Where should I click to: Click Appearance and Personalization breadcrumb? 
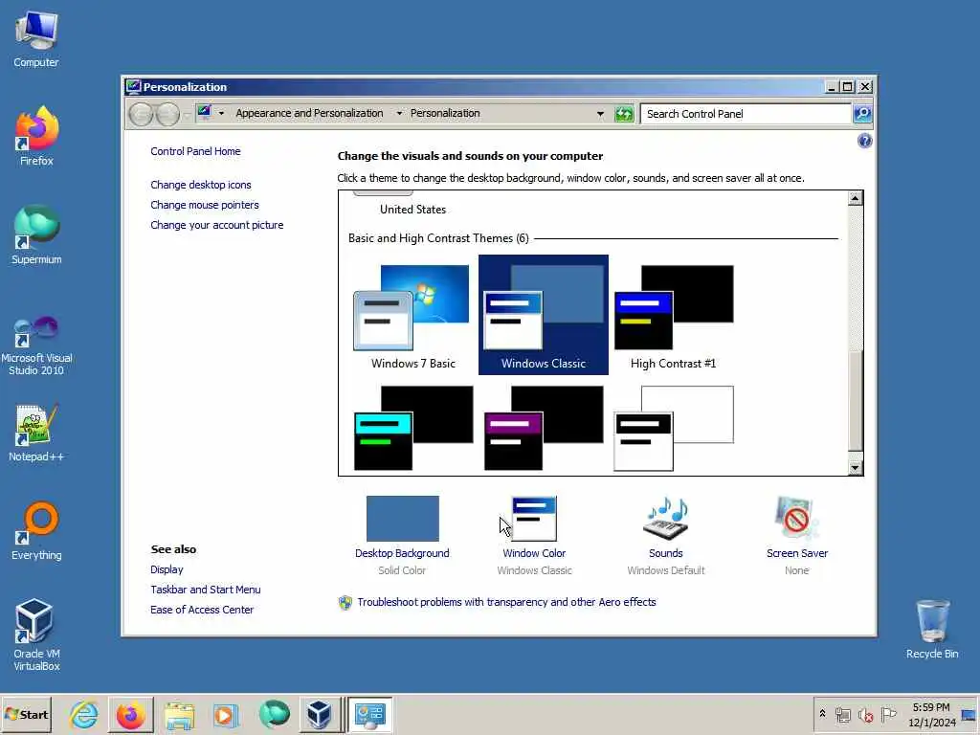click(x=309, y=113)
